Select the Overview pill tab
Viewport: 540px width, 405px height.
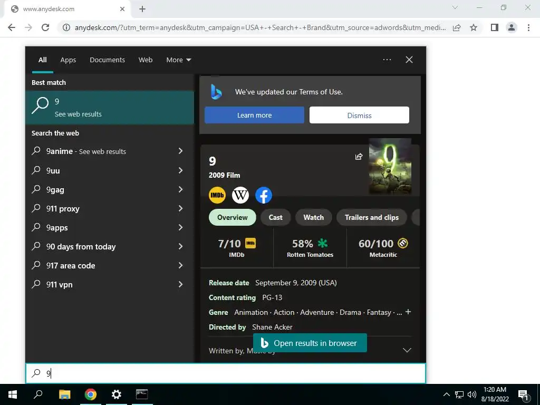point(233,217)
